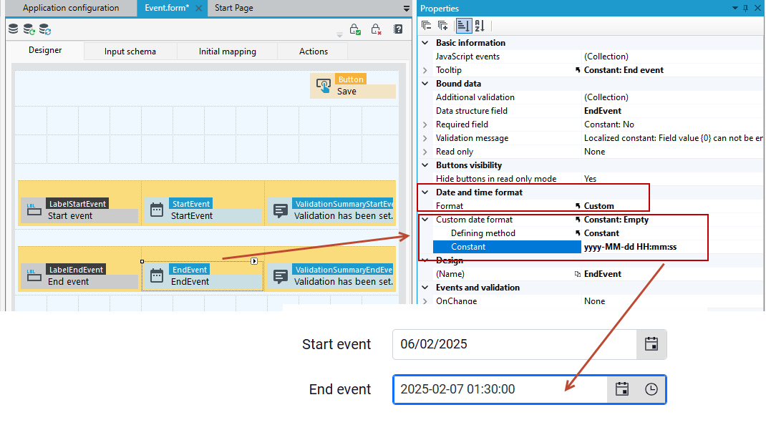Select the LabelStartEvent control in the designer

point(80,210)
